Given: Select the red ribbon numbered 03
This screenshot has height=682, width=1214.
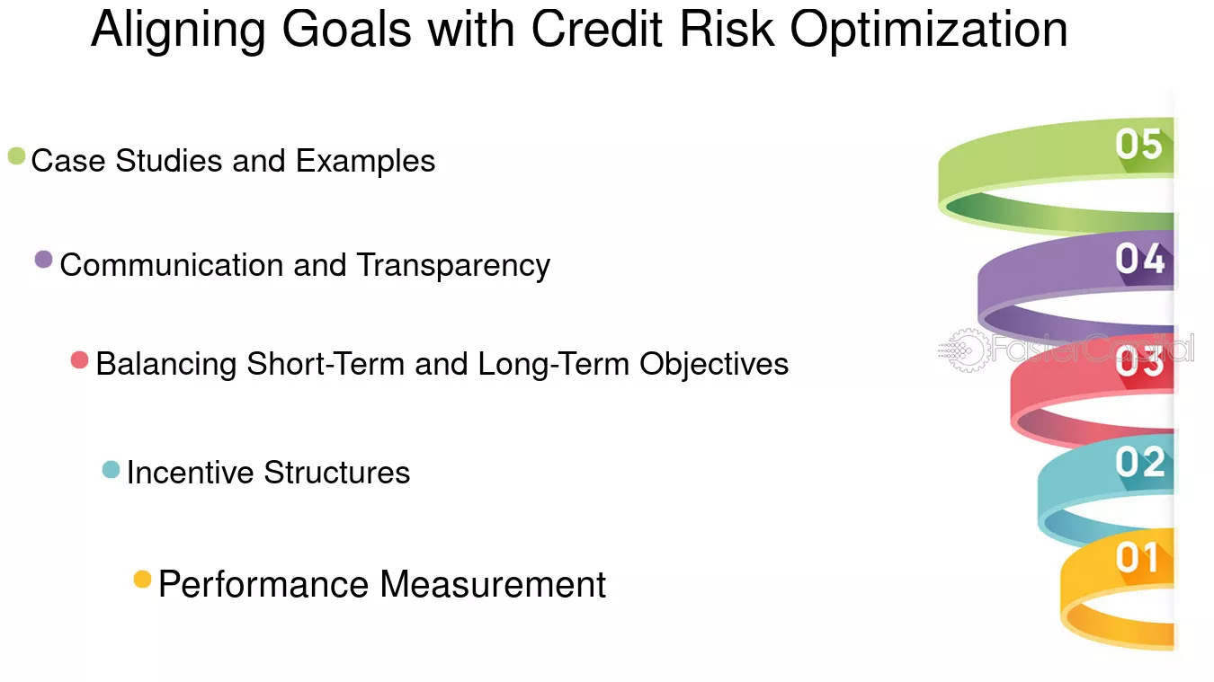Looking at the screenshot, I should [1093, 393].
